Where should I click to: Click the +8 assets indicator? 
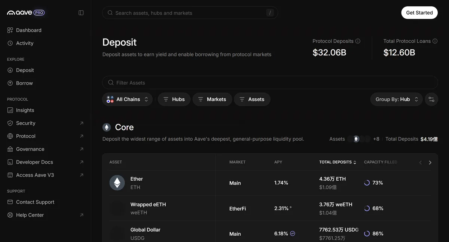coord(376,139)
